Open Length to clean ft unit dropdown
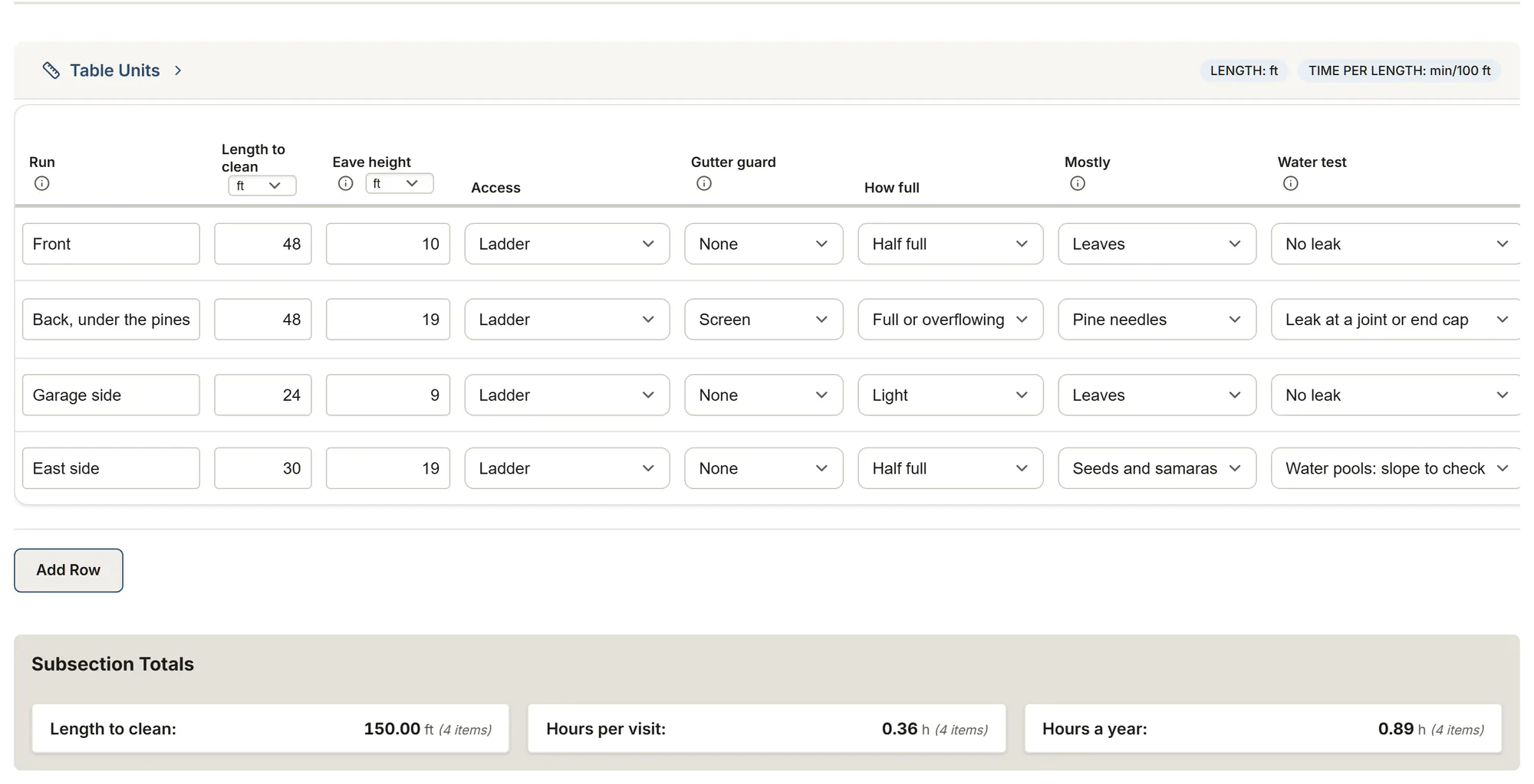The width and height of the screenshot is (1534, 784). click(x=262, y=185)
